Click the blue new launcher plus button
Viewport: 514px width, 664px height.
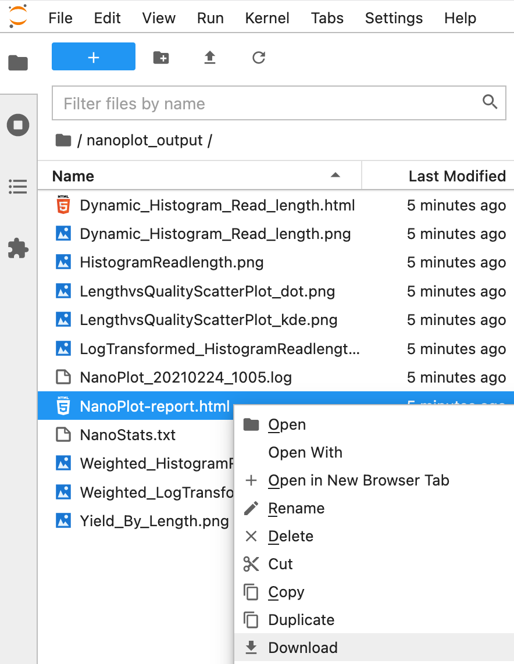(x=93, y=56)
